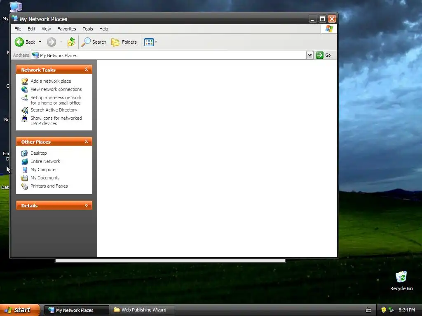Click the keyboard icon in the taskbar
This screenshot has width=422, height=316.
point(368,310)
